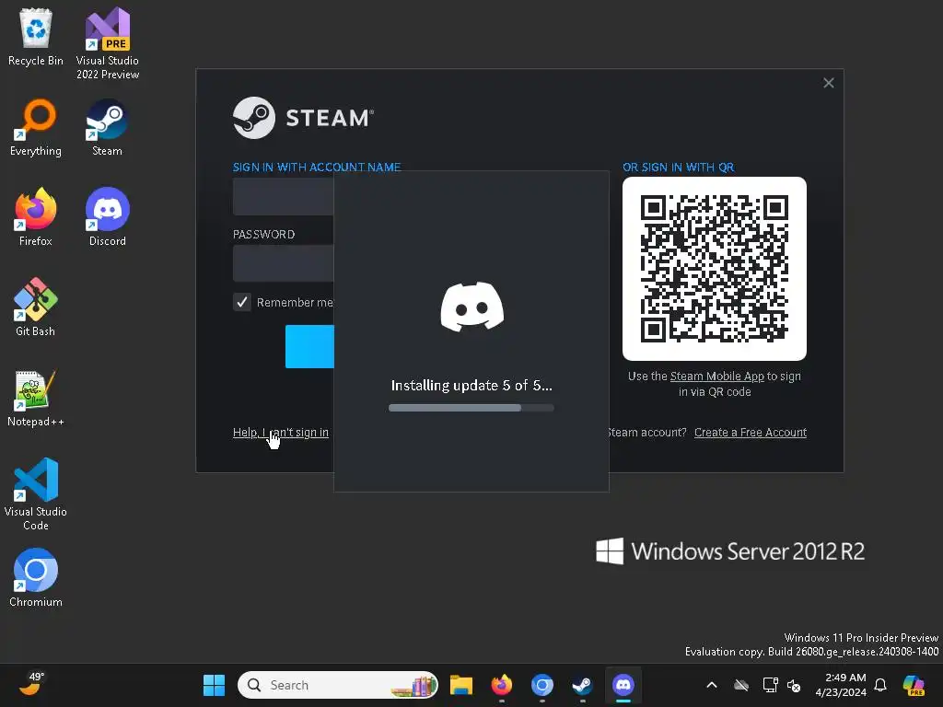The image size is (943, 707).
Task: Select the Firefox desktop shortcut
Action: click(x=36, y=217)
